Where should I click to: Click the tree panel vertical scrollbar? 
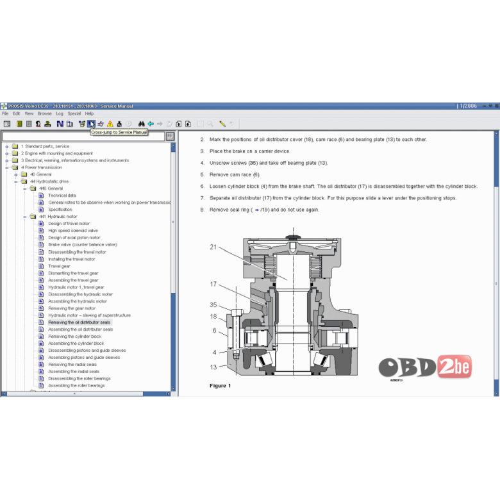173,267
